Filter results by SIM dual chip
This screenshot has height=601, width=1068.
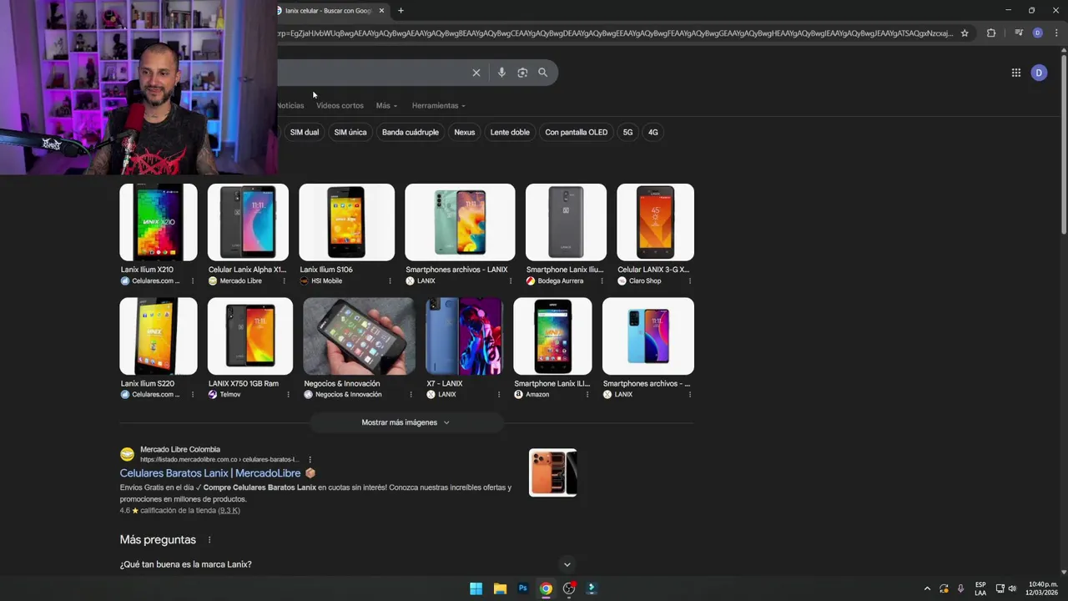[305, 132]
